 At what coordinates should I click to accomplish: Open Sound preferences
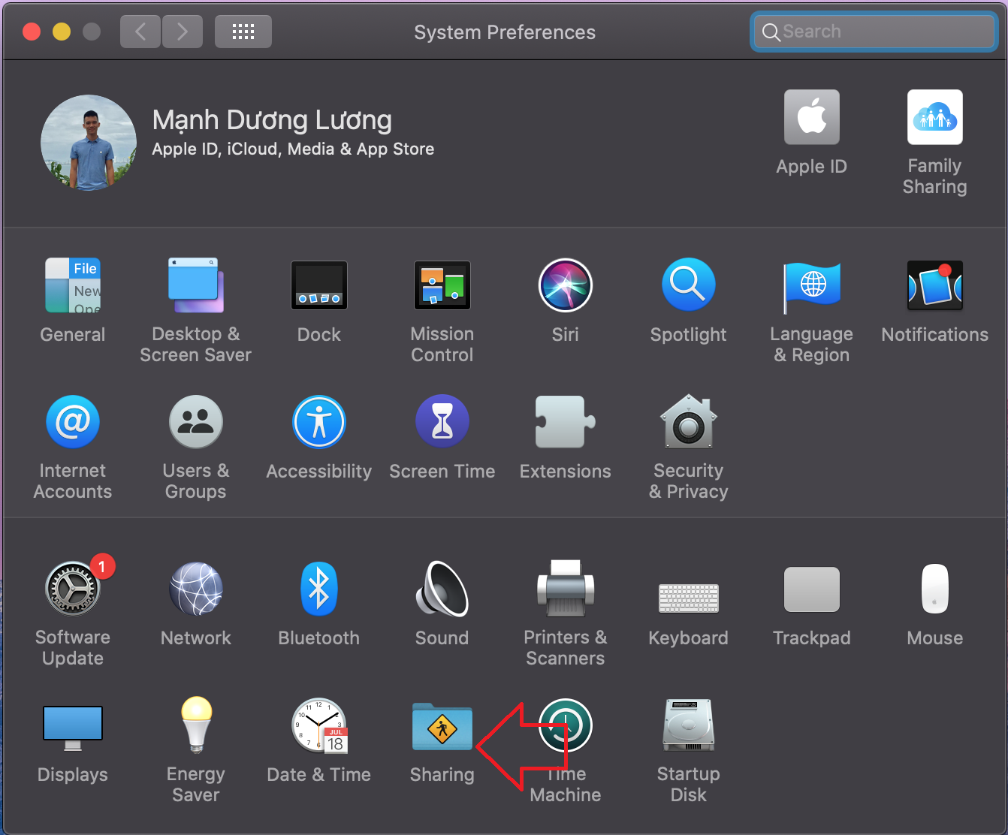click(x=442, y=589)
